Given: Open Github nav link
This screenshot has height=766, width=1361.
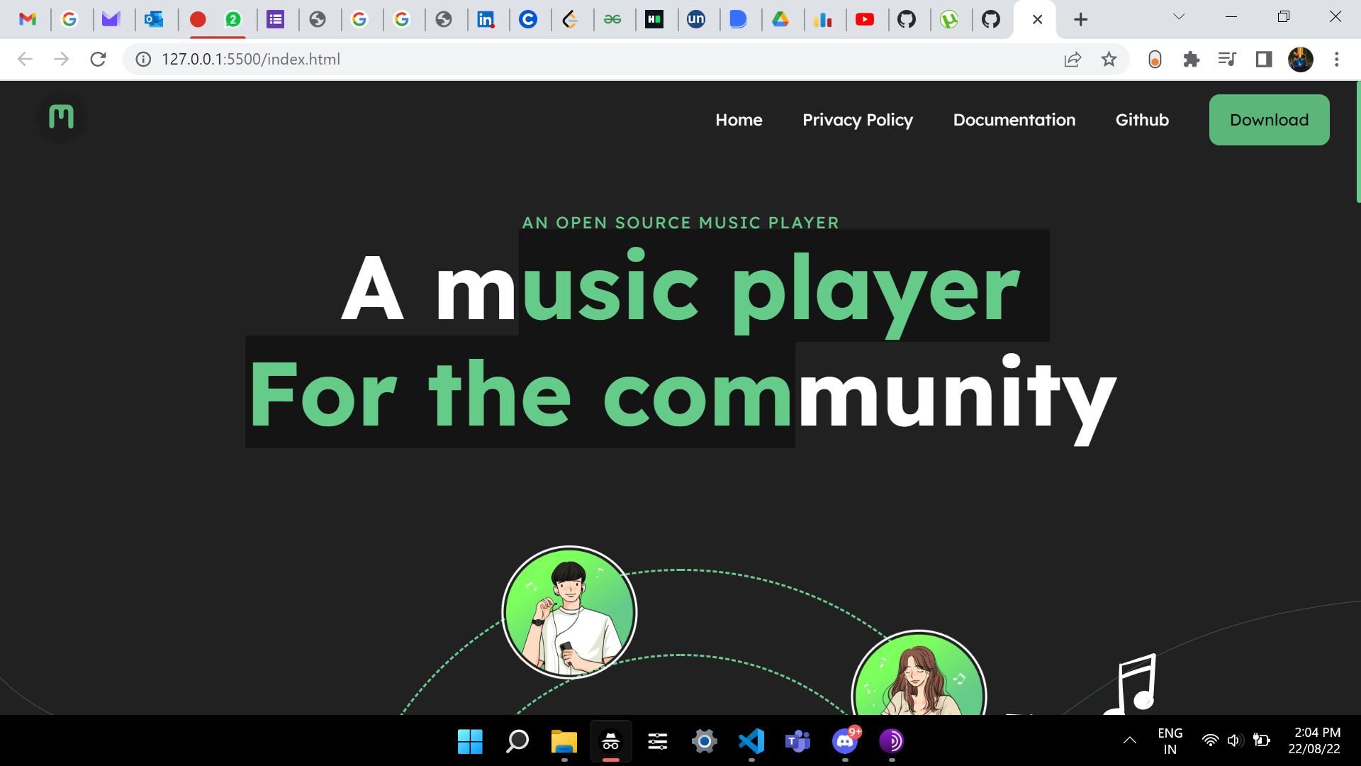Looking at the screenshot, I should [x=1142, y=120].
